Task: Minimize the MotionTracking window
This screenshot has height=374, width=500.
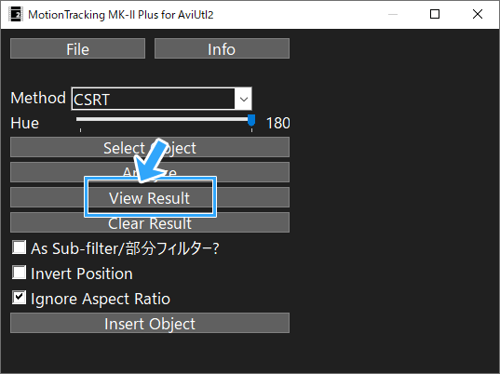Action: 393,14
